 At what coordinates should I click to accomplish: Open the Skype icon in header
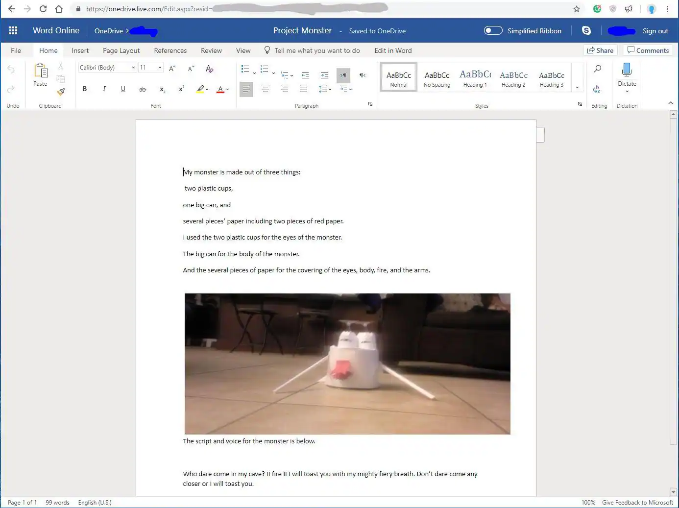coord(586,30)
